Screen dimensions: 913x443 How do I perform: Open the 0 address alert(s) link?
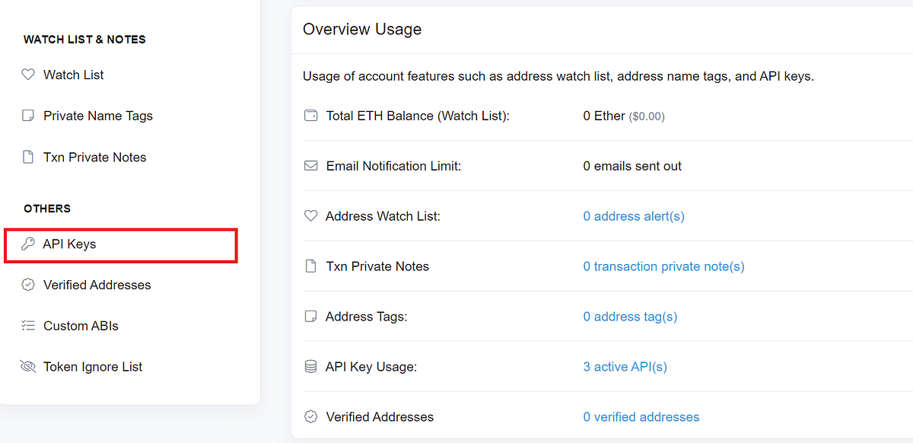point(633,216)
